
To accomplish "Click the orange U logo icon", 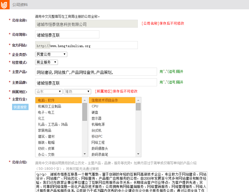I will [x=5, y=5].
